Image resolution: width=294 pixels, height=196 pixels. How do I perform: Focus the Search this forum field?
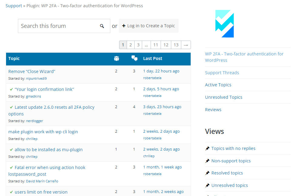click(64, 26)
